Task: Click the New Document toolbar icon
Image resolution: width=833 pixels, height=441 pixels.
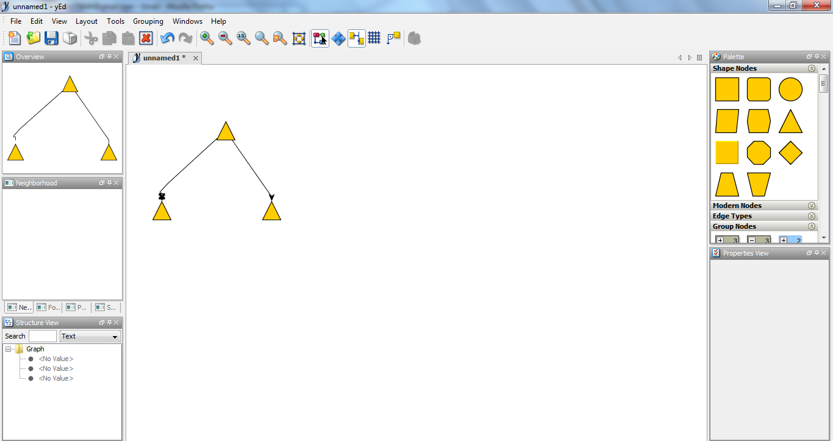Action: click(x=15, y=38)
